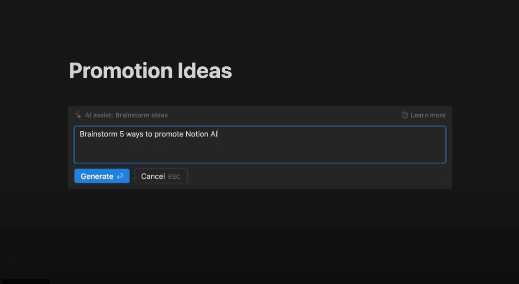
Task: Open the Learn more link
Action: (428, 115)
